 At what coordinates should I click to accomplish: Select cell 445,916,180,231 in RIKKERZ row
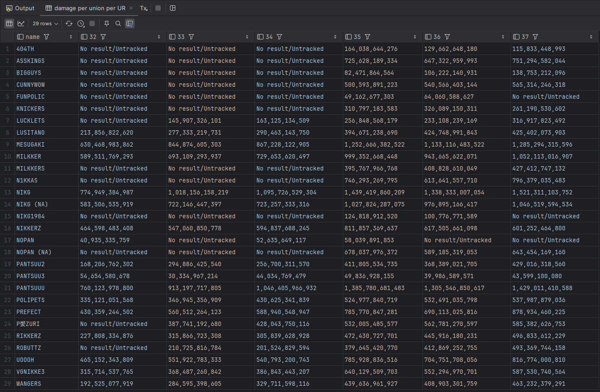467,336
